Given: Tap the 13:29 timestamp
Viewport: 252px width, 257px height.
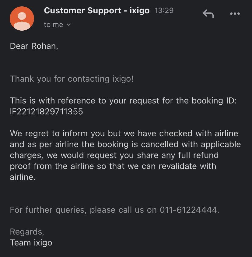Looking at the screenshot, I should [x=164, y=11].
